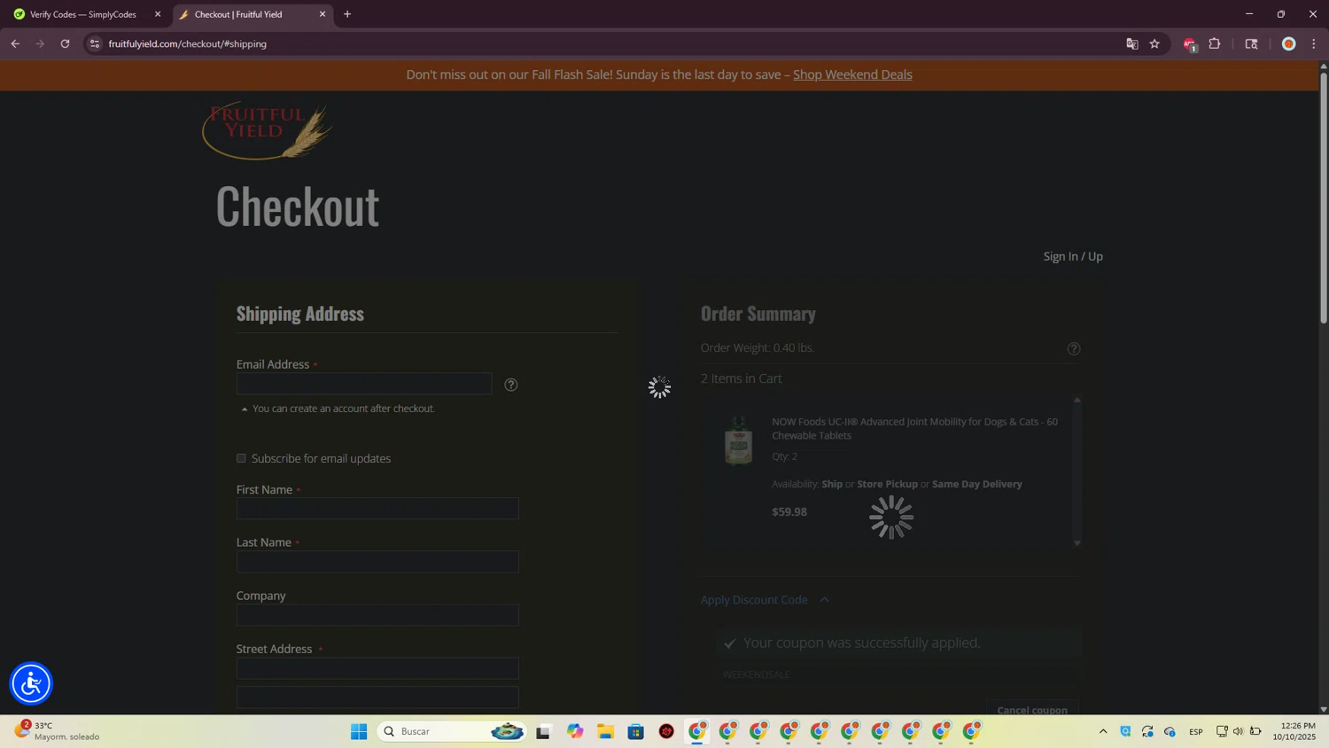Open the red extension with badge
The width and height of the screenshot is (1329, 748).
pyautogui.click(x=1190, y=44)
